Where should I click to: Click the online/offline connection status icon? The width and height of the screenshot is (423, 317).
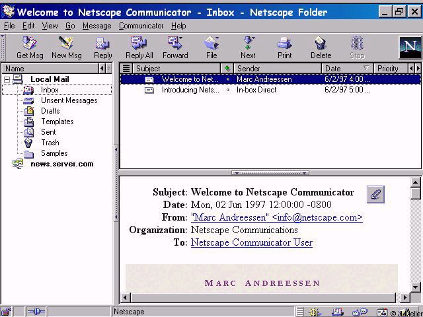click(x=36, y=312)
